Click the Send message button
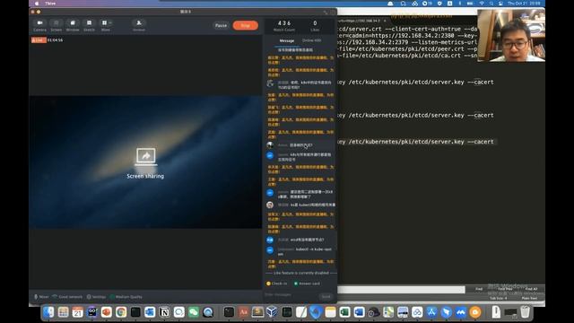Screen dimensions: 574x323 [x=326, y=296]
